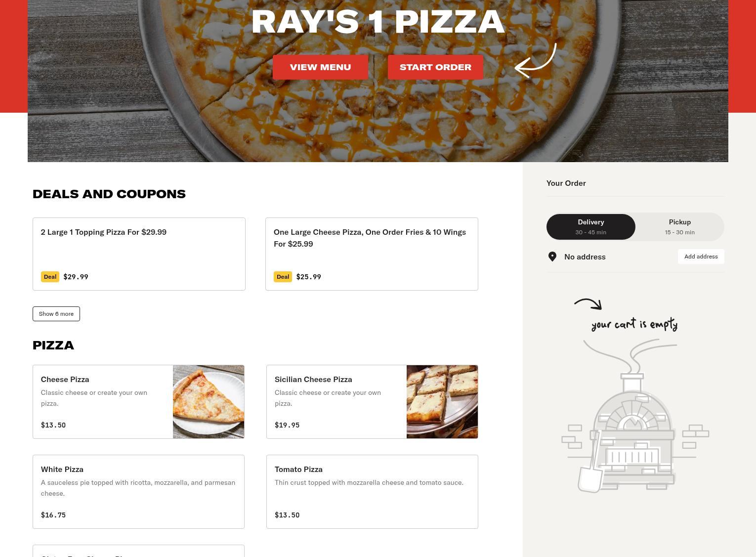Screen dimensions: 756x557
Task: Open Cheese Pizza item title
Action: click(65, 380)
